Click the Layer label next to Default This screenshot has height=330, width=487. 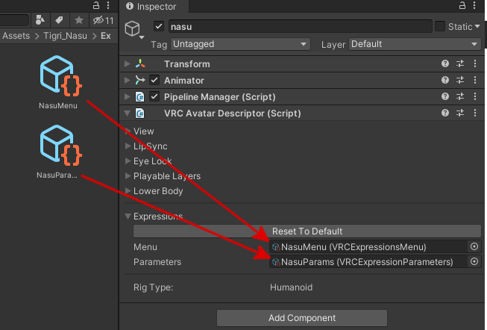[333, 45]
